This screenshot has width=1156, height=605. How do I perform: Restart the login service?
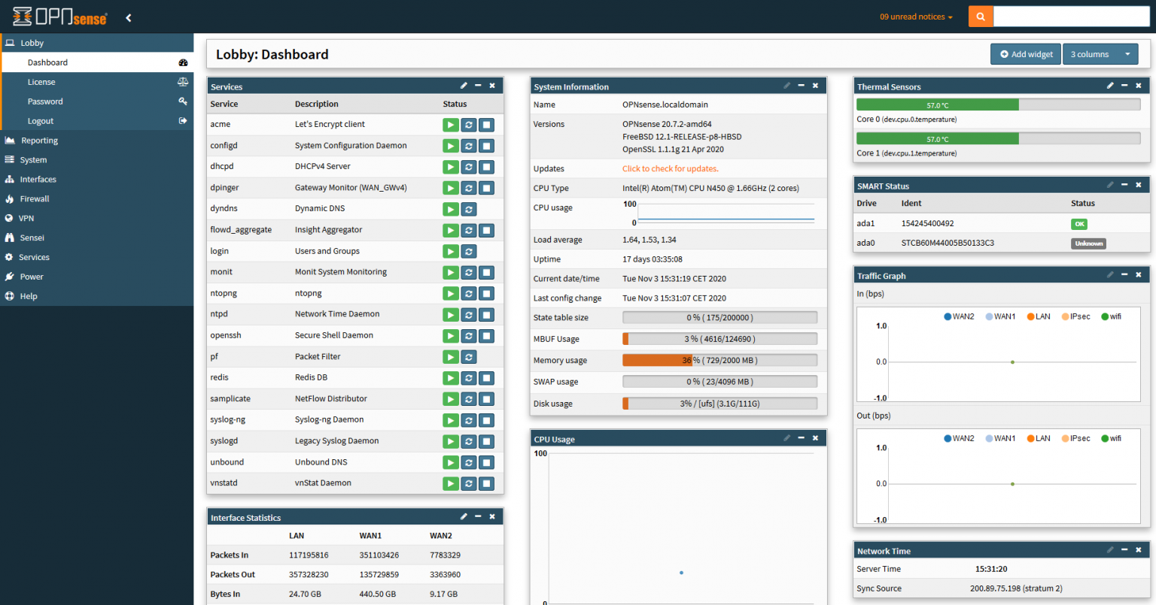pos(469,251)
